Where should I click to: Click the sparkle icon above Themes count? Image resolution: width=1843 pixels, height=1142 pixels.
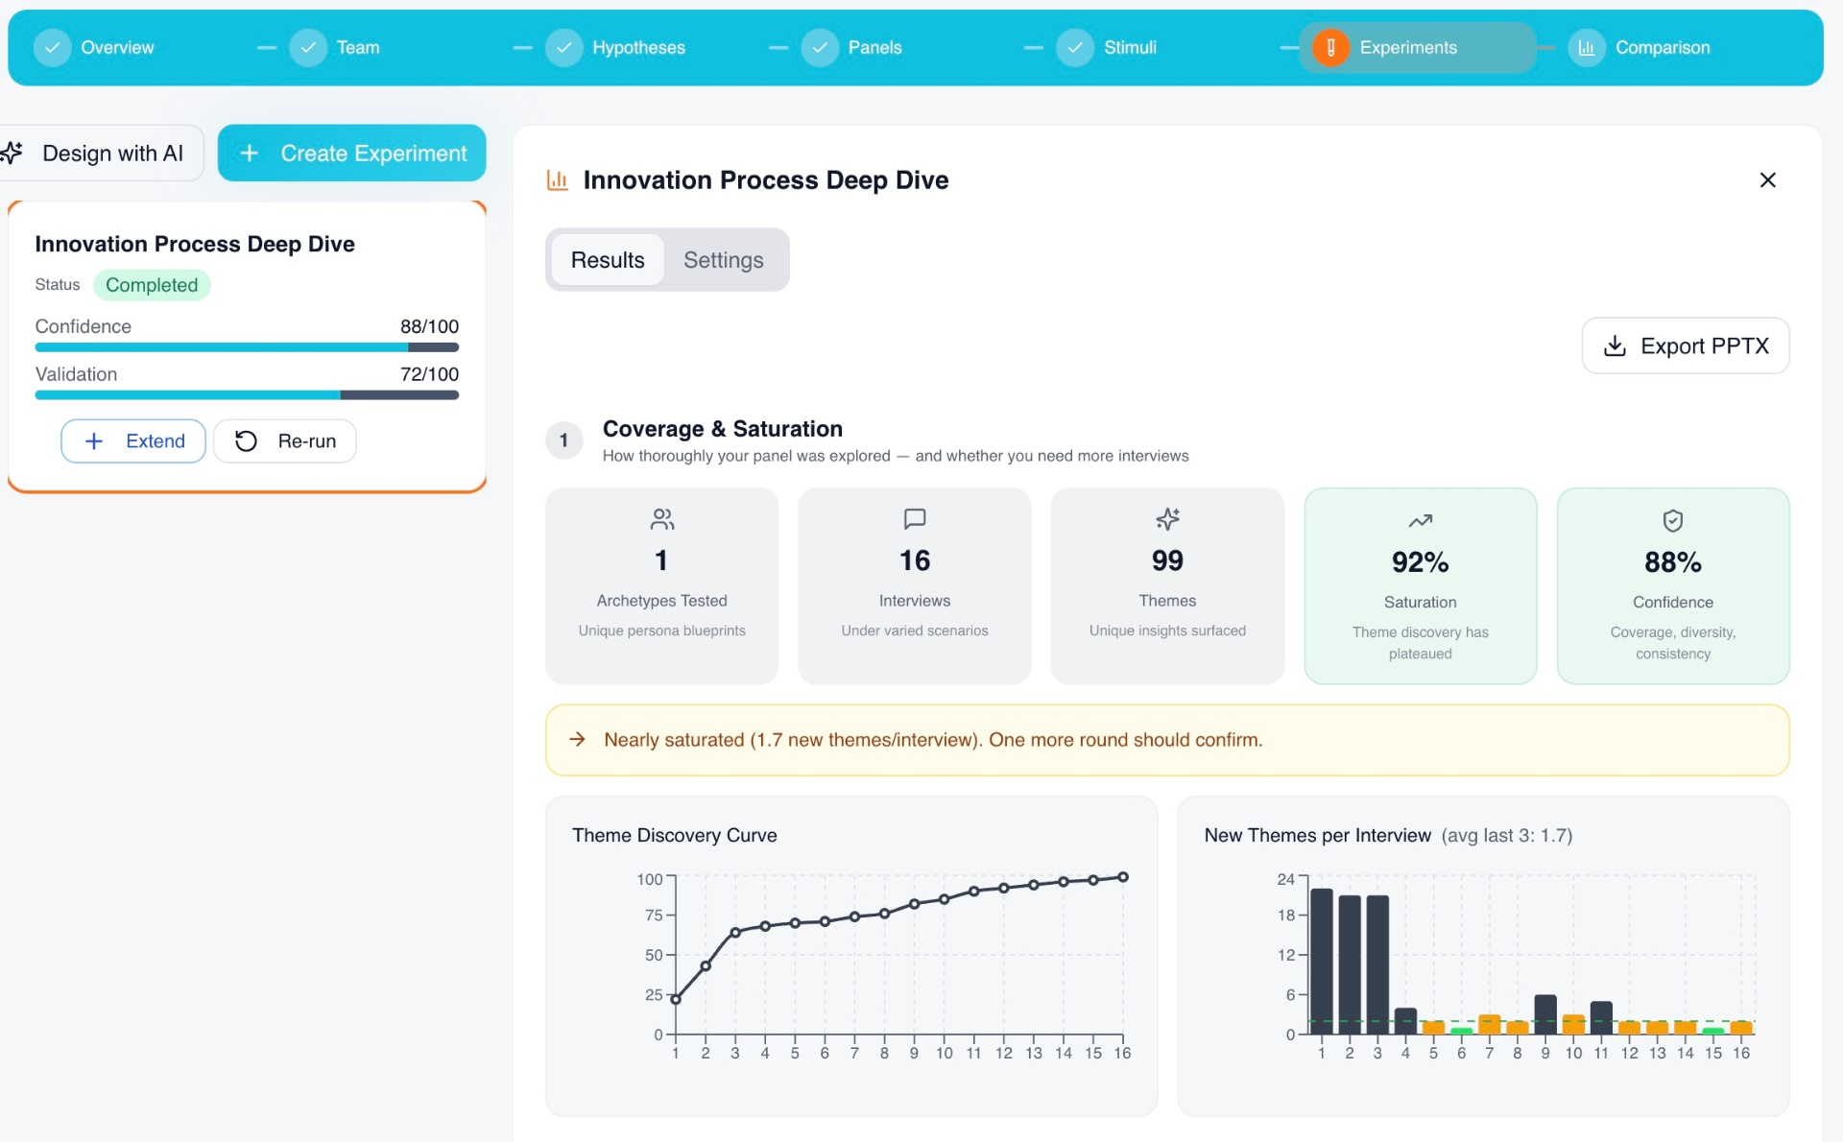pos(1167,519)
